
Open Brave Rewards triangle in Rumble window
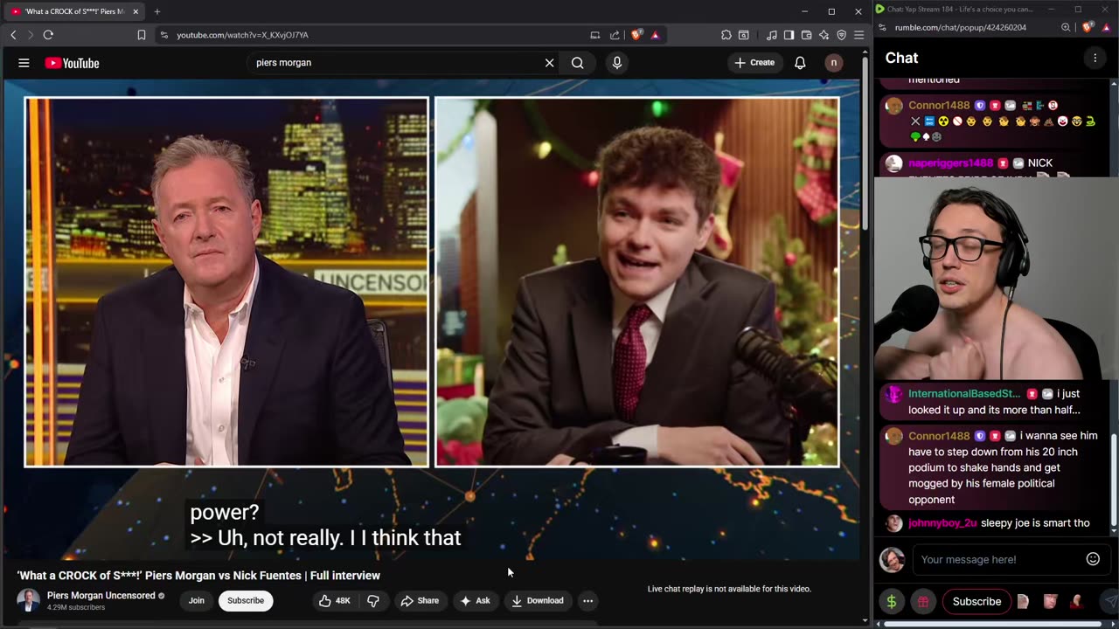pos(1105,28)
